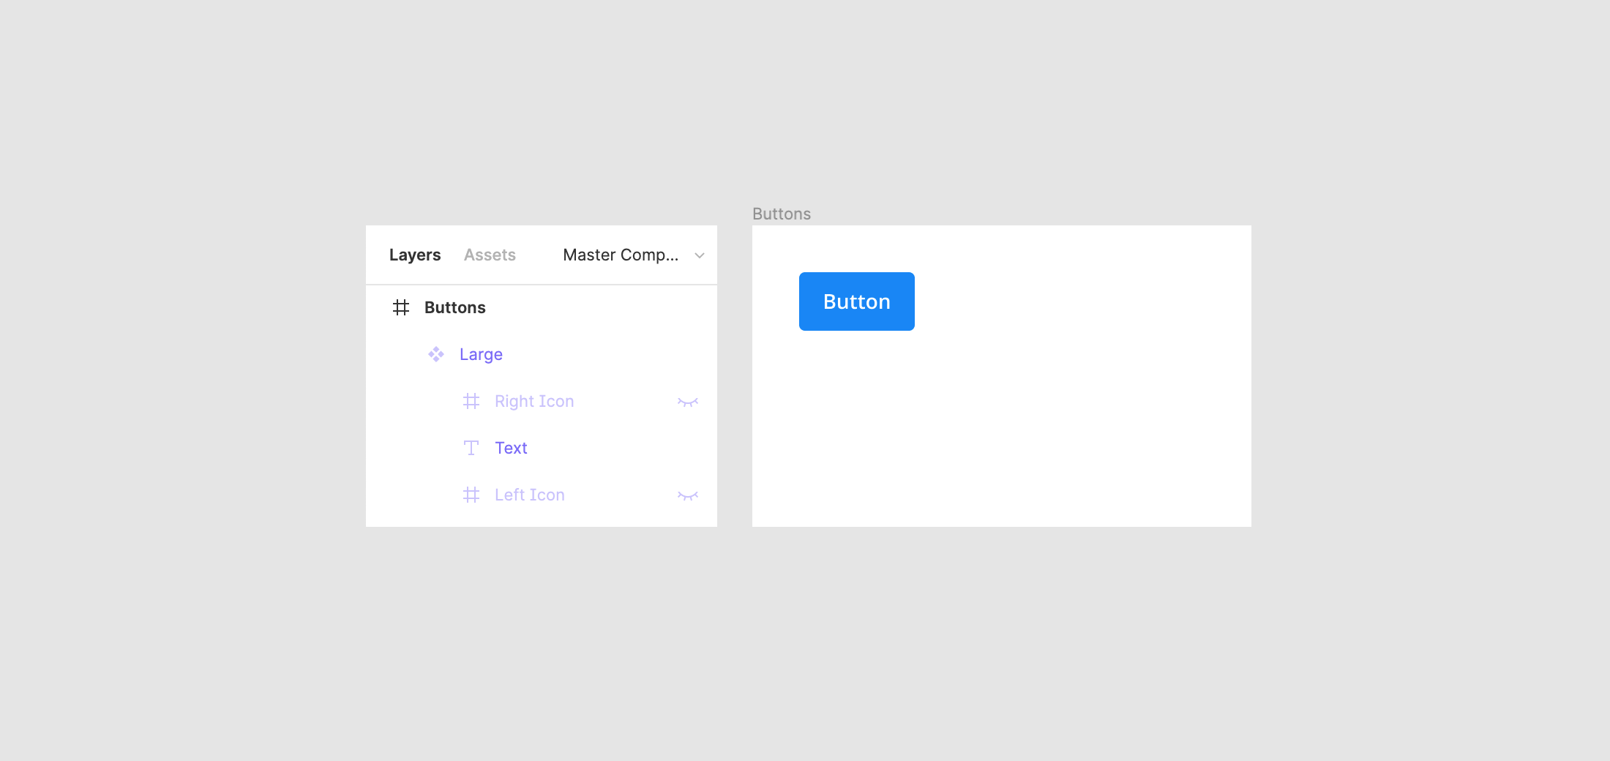Click the frame icon beside Buttons layer
The width and height of the screenshot is (1610, 761).
tap(400, 307)
